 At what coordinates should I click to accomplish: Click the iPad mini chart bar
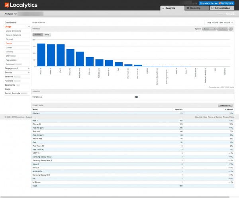click(90, 62)
